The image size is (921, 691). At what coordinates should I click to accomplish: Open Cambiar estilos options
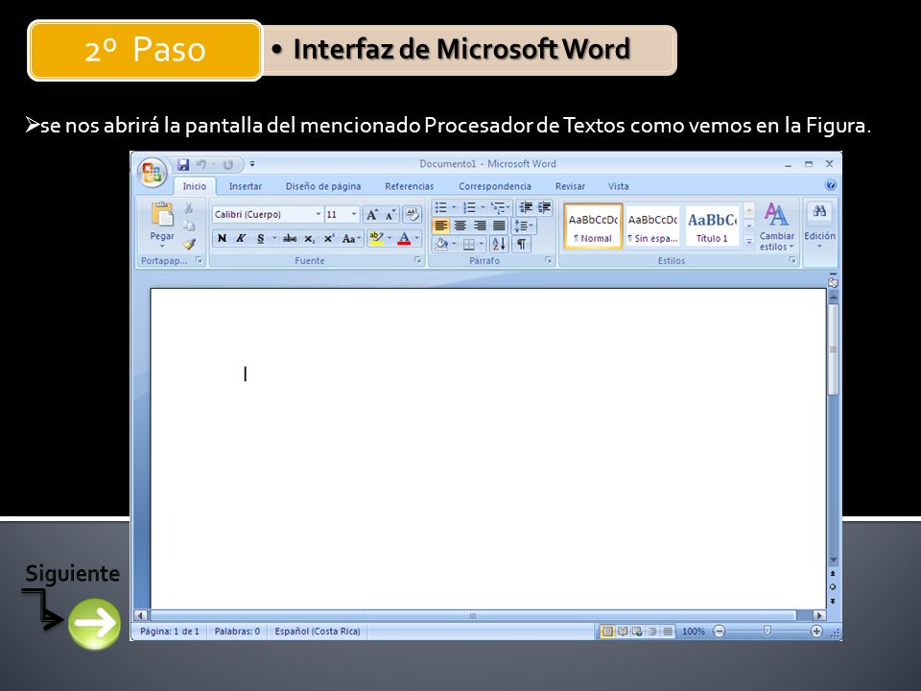coord(776,226)
